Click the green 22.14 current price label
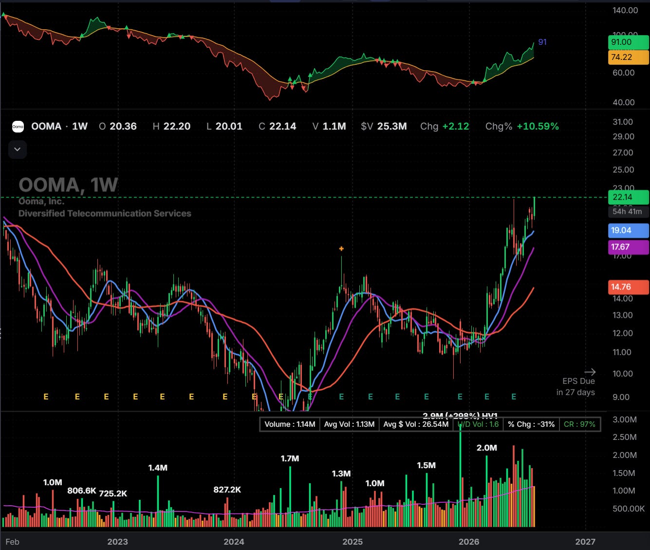Viewport: 650px width, 550px height. (x=628, y=197)
